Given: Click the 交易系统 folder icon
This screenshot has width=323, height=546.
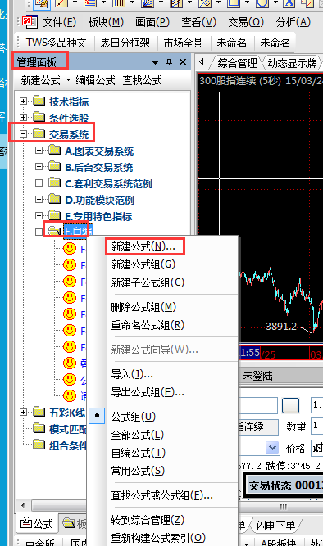Looking at the screenshot, I should pos(39,133).
